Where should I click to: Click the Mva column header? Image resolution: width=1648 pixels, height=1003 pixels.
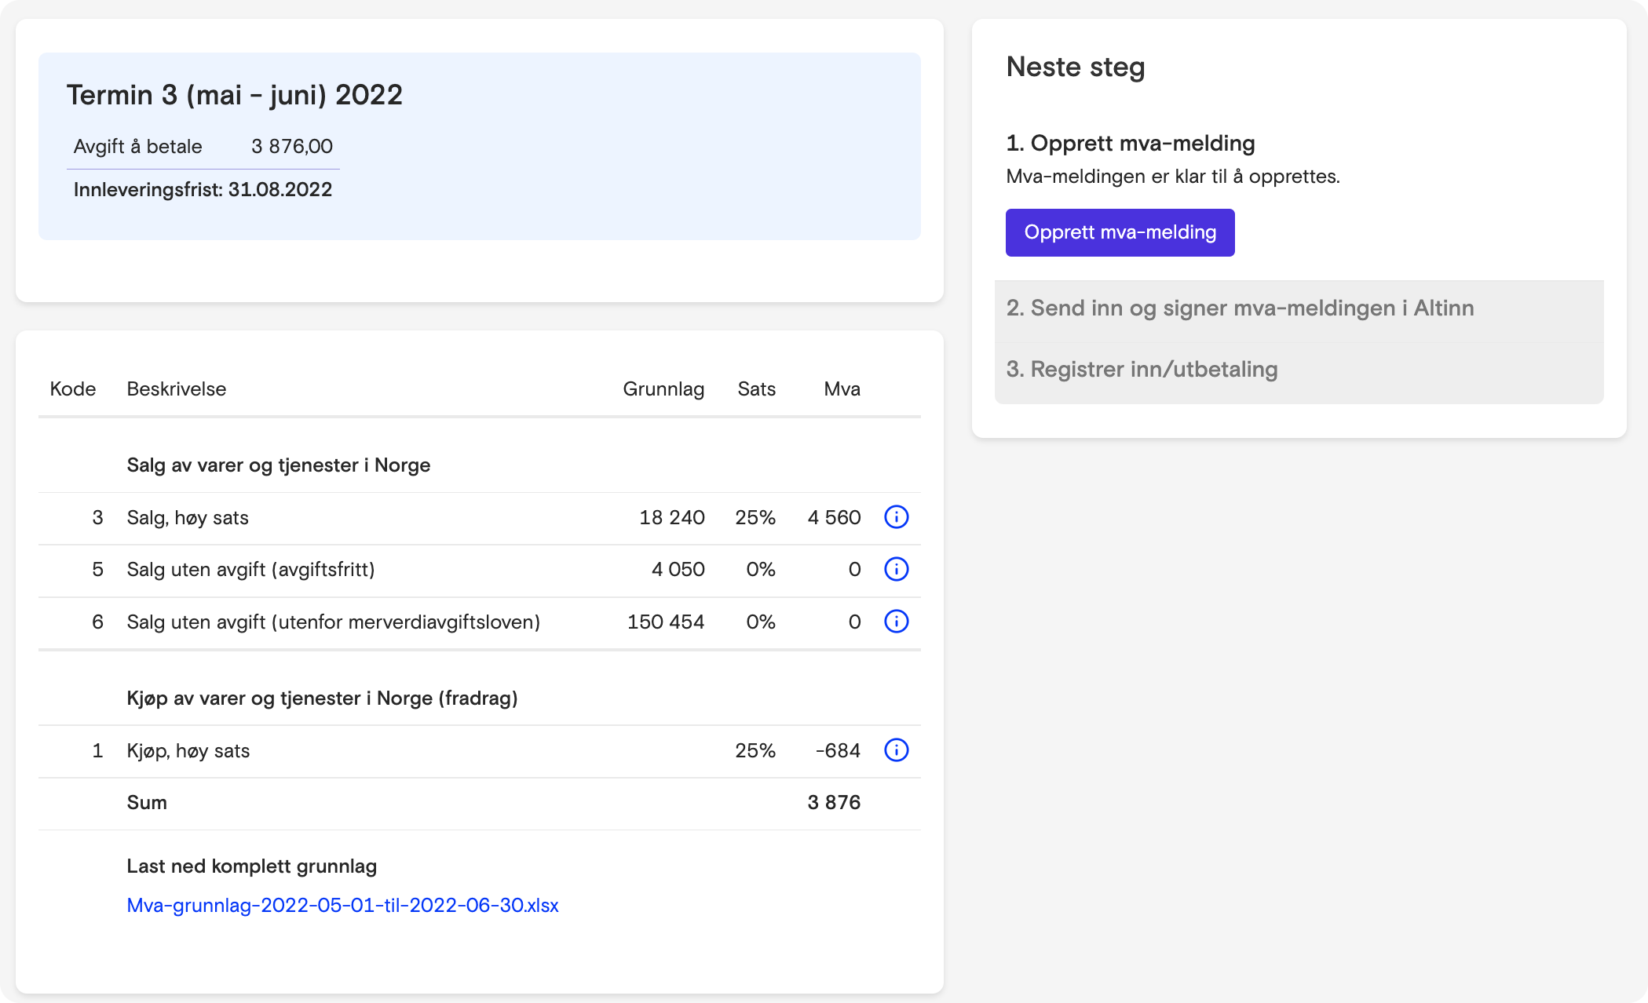(842, 388)
